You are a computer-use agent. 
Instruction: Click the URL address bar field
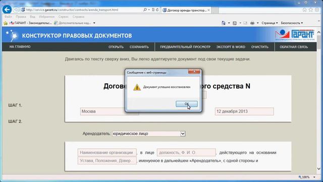[82, 10]
